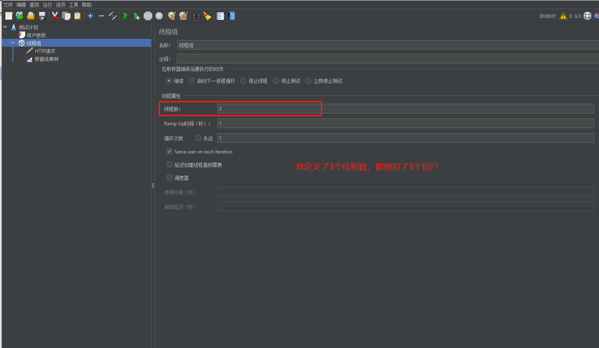
Task: Clear results with single broom icon
Action: tap(172, 16)
